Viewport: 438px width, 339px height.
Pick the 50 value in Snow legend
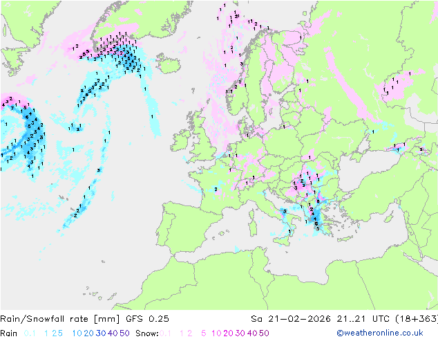coord(265,333)
